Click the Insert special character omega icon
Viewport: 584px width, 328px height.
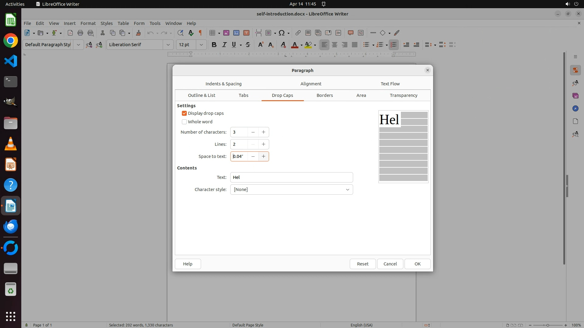click(x=282, y=33)
